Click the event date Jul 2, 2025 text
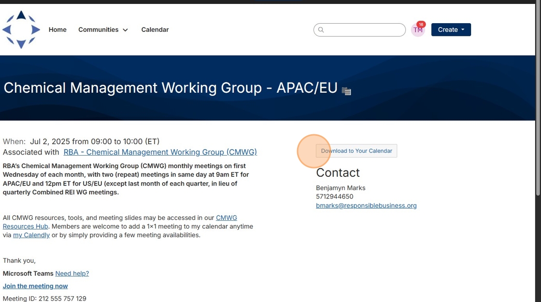 (50, 142)
